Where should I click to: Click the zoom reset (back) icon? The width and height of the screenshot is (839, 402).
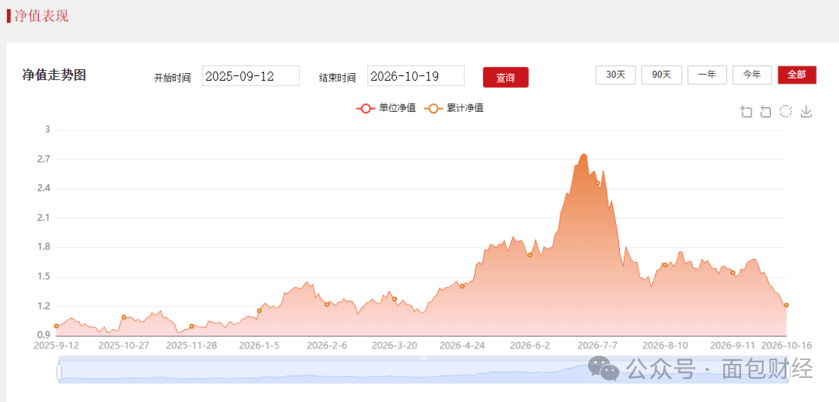766,111
